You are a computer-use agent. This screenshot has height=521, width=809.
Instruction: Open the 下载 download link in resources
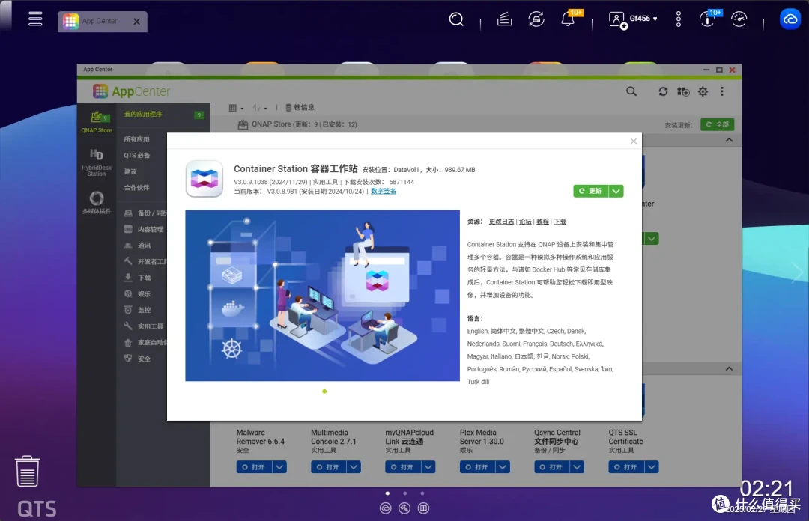click(560, 222)
